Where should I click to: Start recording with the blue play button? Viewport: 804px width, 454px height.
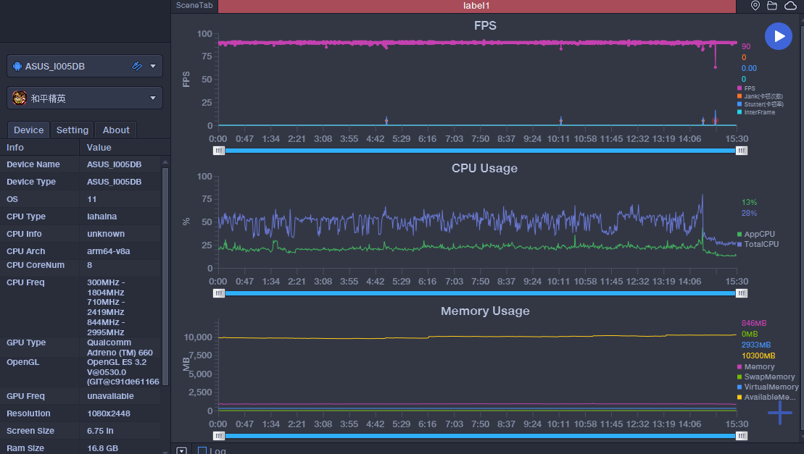[779, 36]
